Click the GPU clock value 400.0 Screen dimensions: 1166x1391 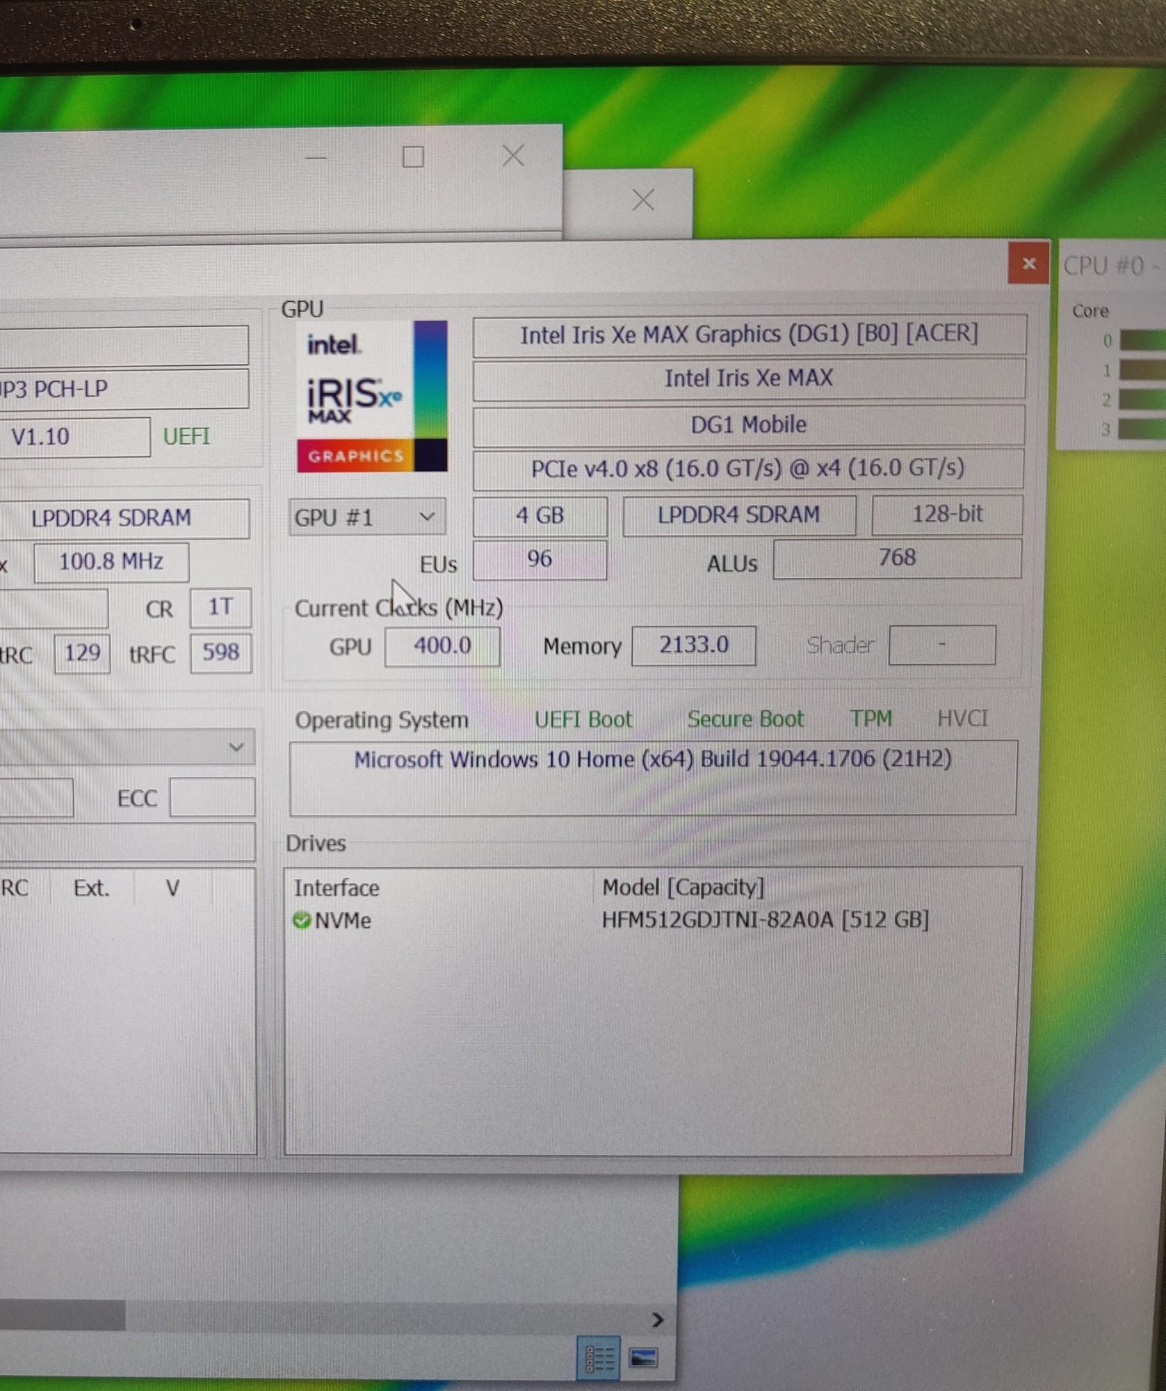(442, 646)
